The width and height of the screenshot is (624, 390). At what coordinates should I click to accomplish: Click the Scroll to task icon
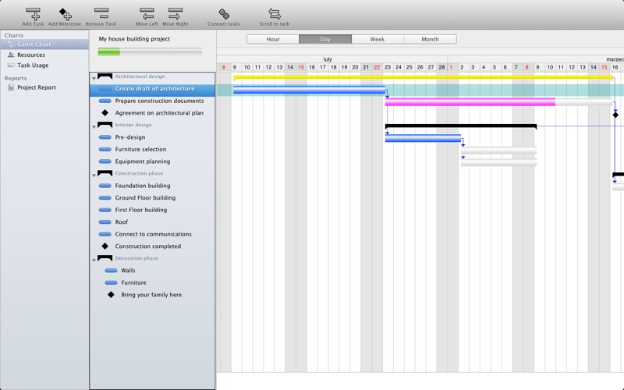274,14
